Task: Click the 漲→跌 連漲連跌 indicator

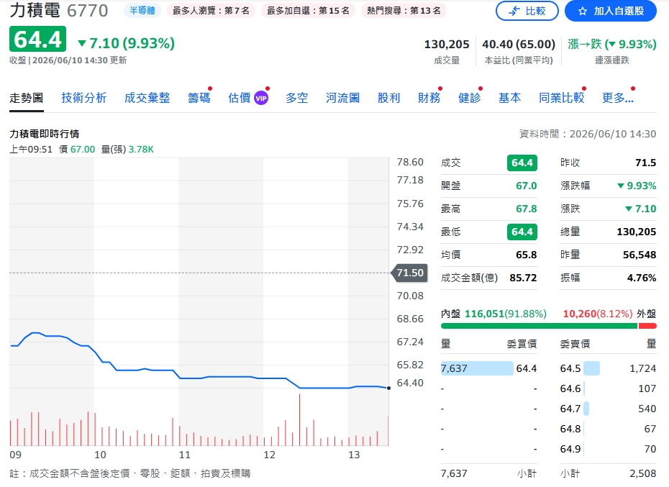Action: pos(612,45)
